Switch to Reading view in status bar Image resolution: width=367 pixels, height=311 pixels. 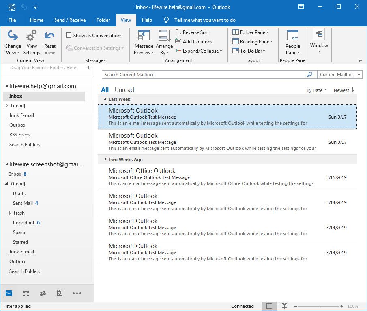[x=284, y=306]
